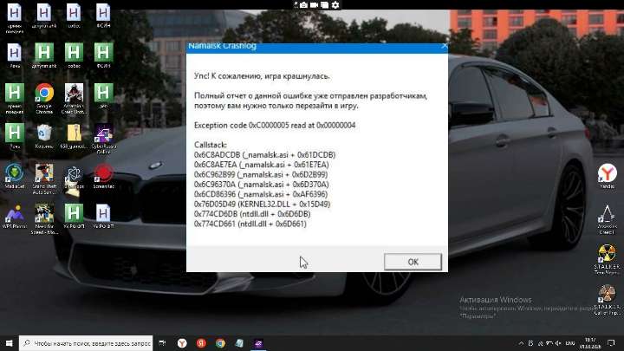Click OK in the Namalsk Crashlog dialog

[x=413, y=261]
